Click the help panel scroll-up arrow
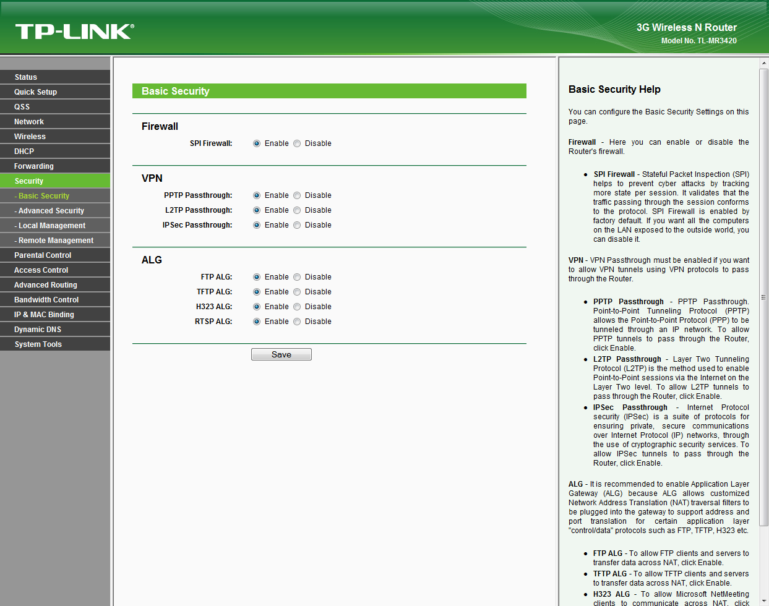 pos(763,63)
